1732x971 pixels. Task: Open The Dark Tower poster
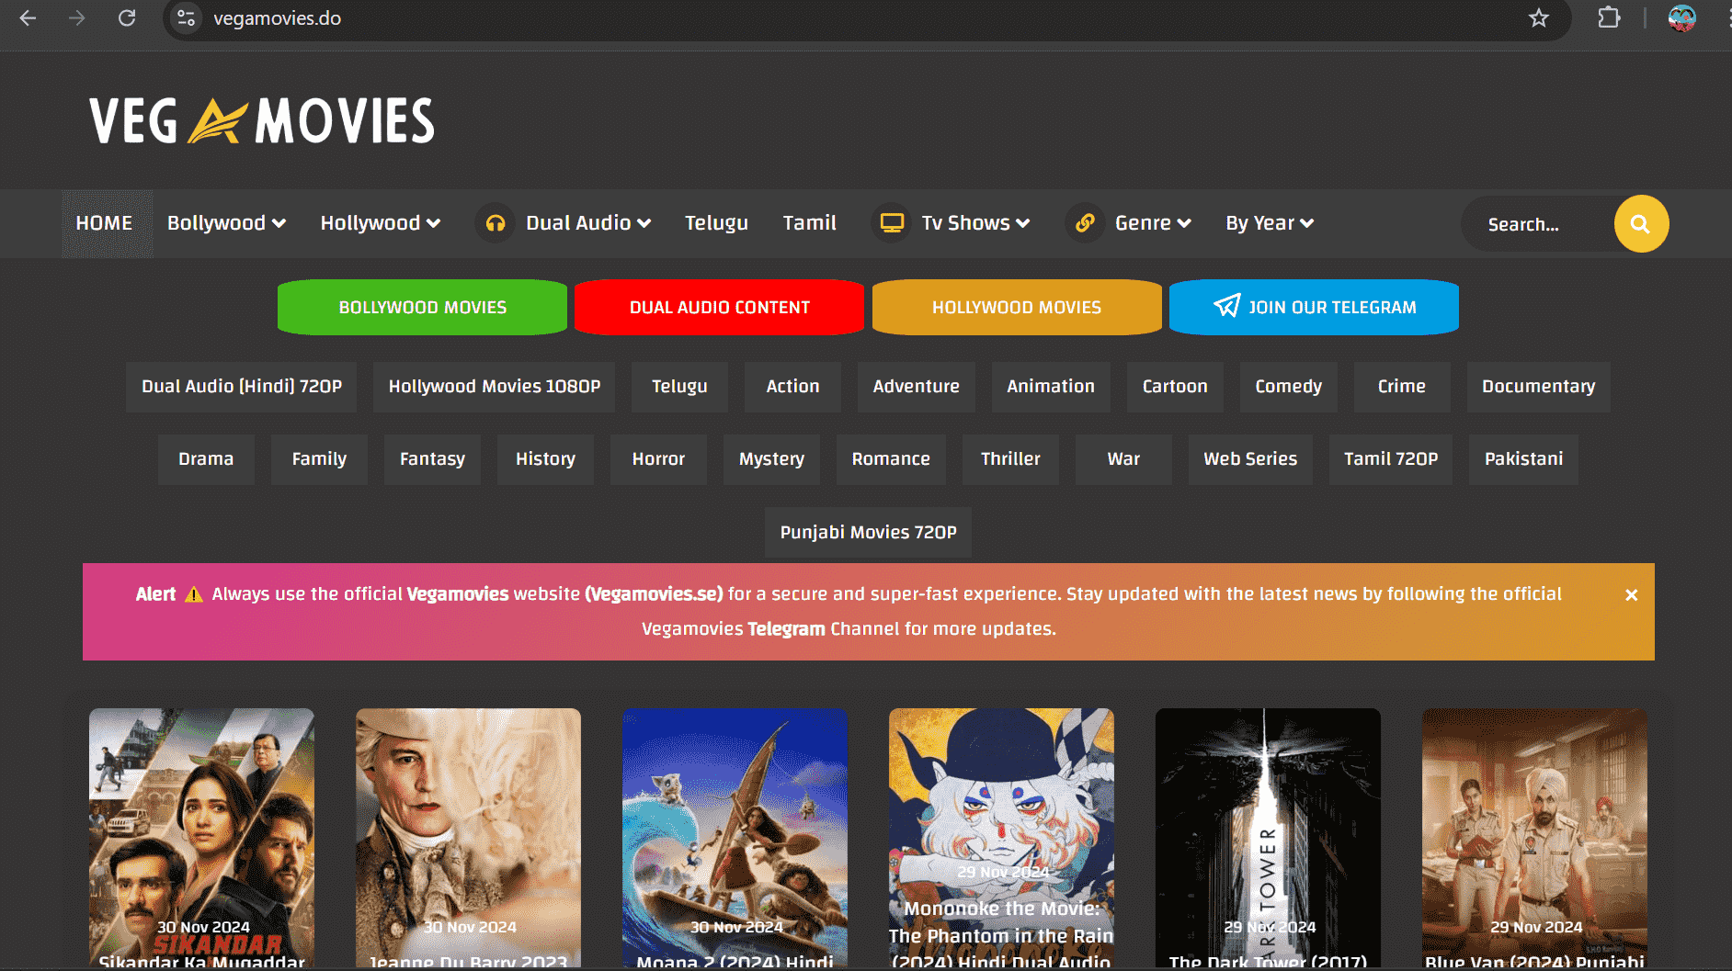point(1268,836)
